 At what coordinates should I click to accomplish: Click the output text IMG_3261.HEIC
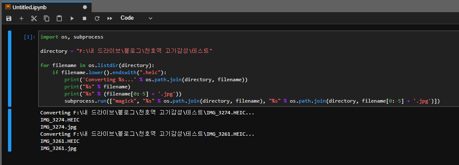[60, 141]
